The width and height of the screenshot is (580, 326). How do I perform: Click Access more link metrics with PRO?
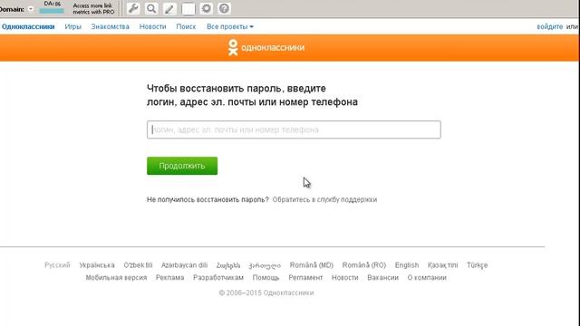click(x=93, y=9)
